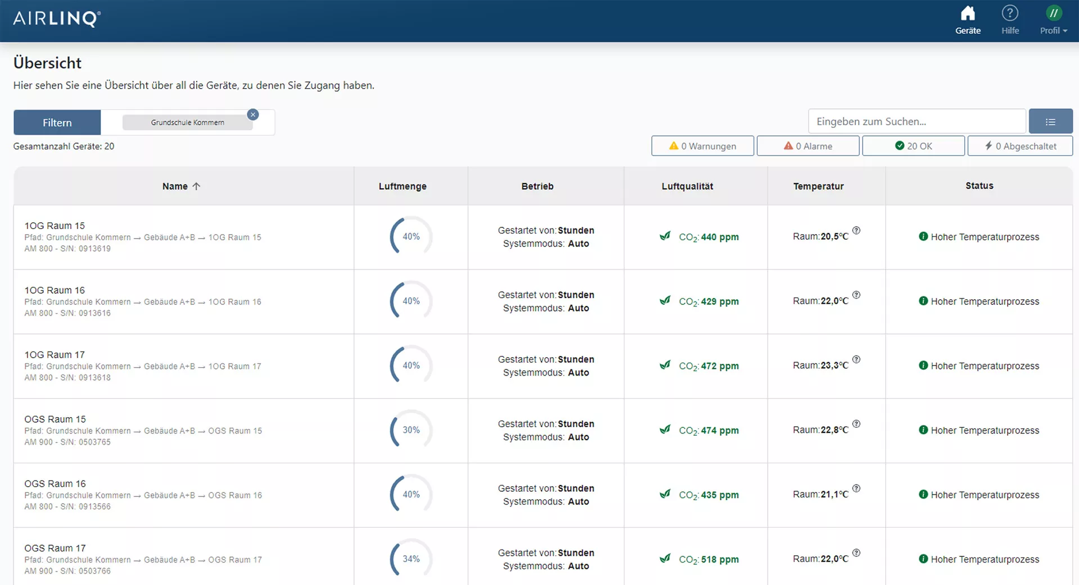Click CO2 value 440 ppm
This screenshot has height=585, width=1079.
[x=719, y=237]
